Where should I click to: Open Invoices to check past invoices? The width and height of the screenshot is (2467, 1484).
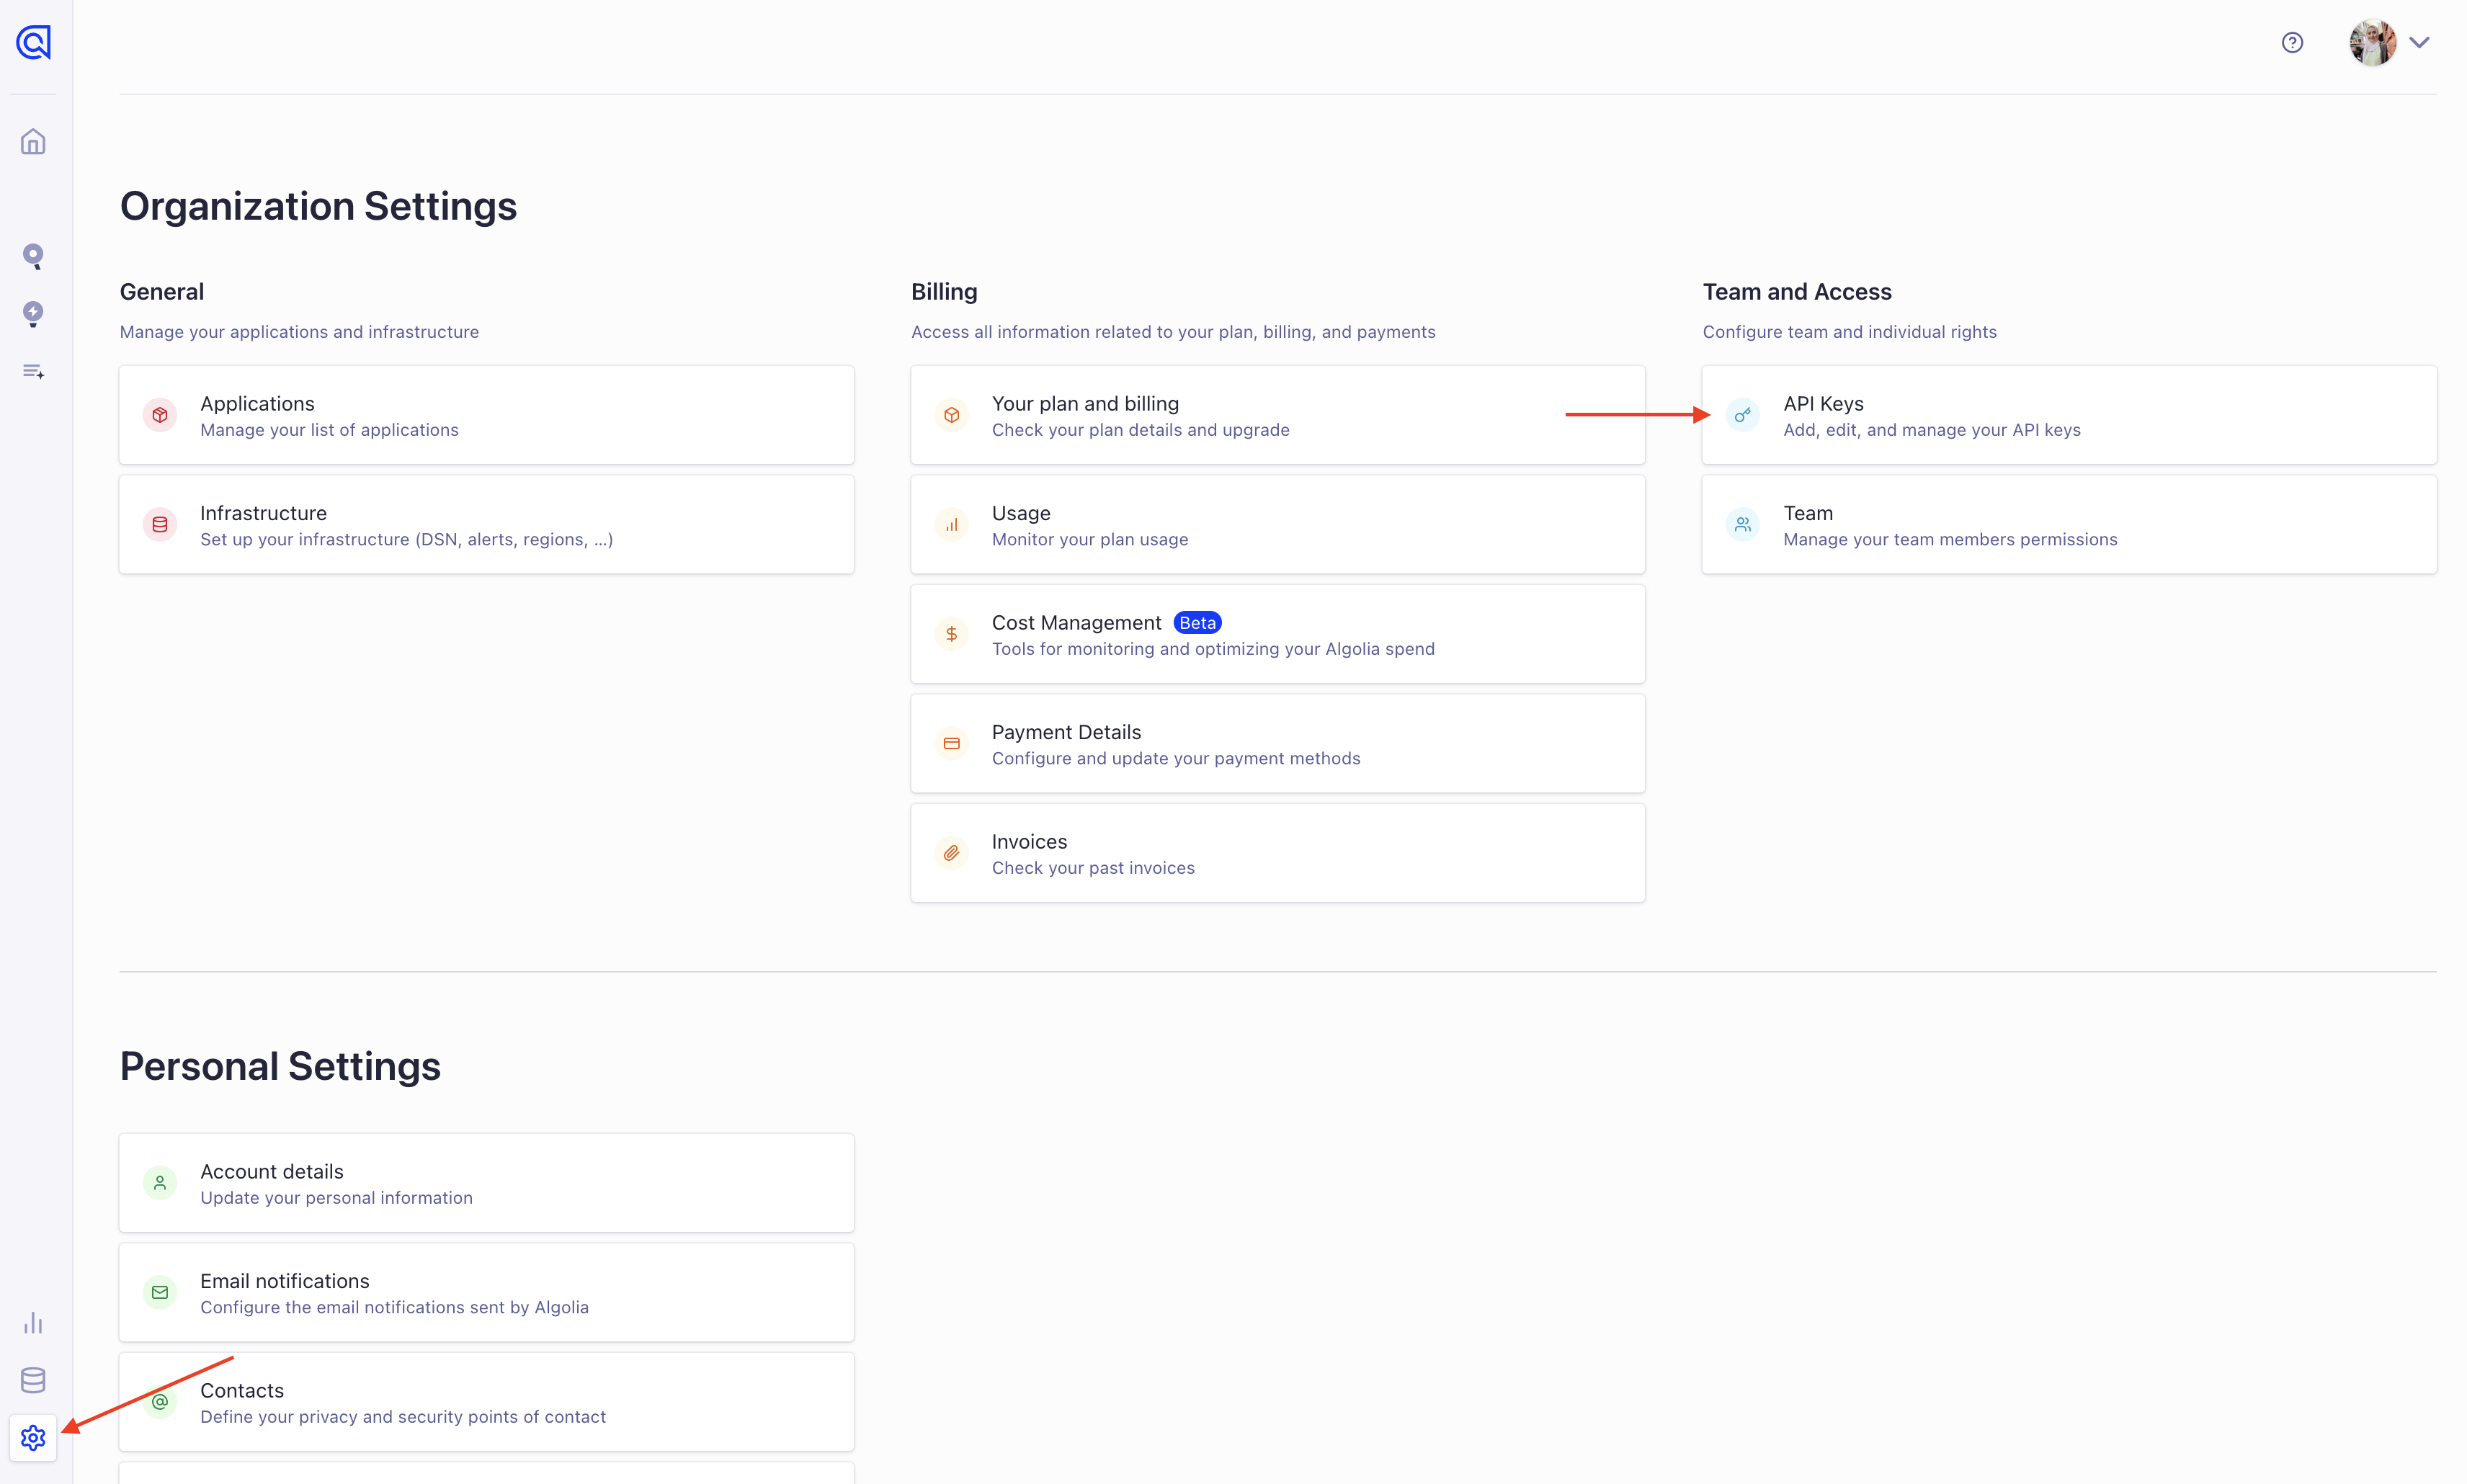[x=1277, y=852]
